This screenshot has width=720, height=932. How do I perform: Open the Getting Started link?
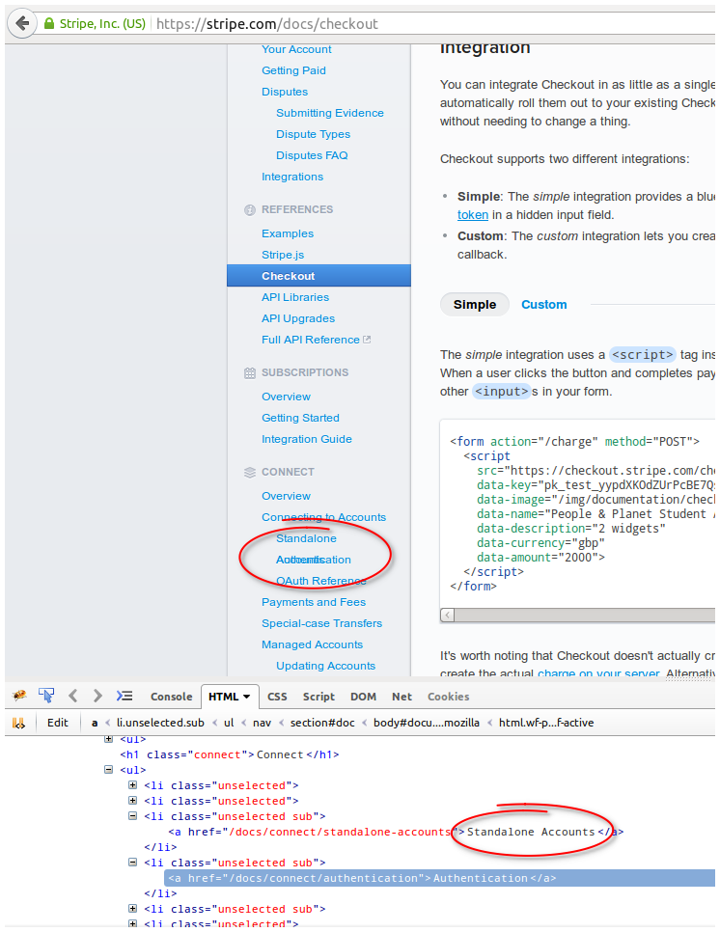click(301, 418)
